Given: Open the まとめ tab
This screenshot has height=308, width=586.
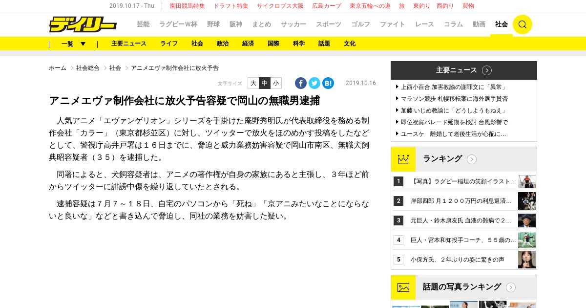Looking at the screenshot, I should point(261,24).
